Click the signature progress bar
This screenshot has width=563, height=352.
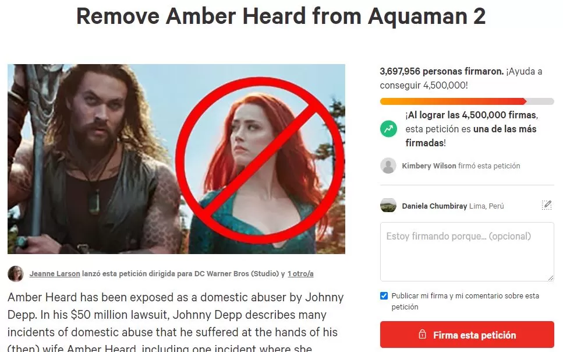click(x=467, y=101)
